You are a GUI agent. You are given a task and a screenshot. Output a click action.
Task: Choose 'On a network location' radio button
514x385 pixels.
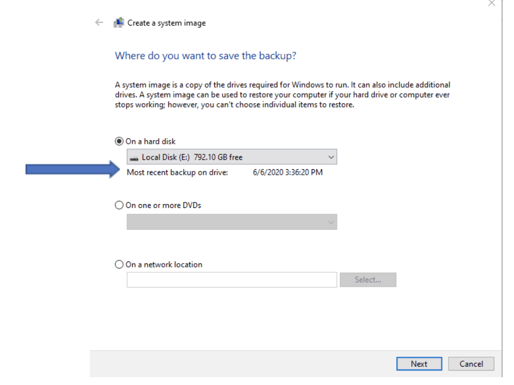click(x=119, y=265)
